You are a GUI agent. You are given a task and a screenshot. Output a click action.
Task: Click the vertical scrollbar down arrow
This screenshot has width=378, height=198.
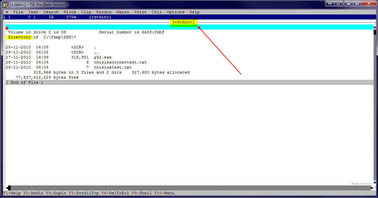[x=375, y=183]
